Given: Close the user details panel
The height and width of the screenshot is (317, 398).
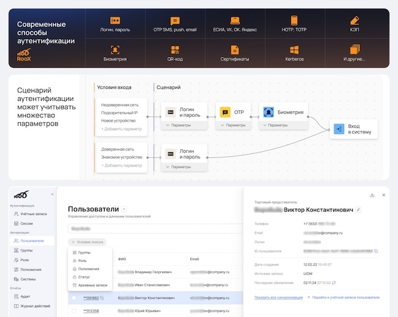Looking at the screenshot, I should pos(383,195).
